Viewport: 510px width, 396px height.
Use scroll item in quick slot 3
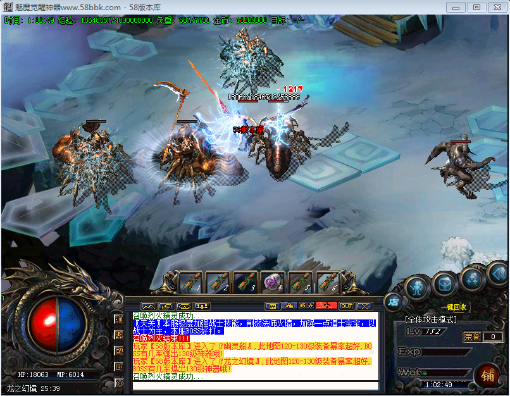tap(246, 282)
